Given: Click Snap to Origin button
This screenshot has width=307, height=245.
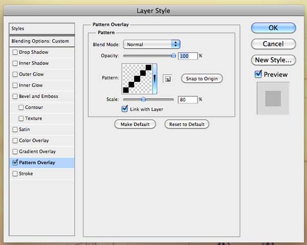Looking at the screenshot, I should point(202,79).
